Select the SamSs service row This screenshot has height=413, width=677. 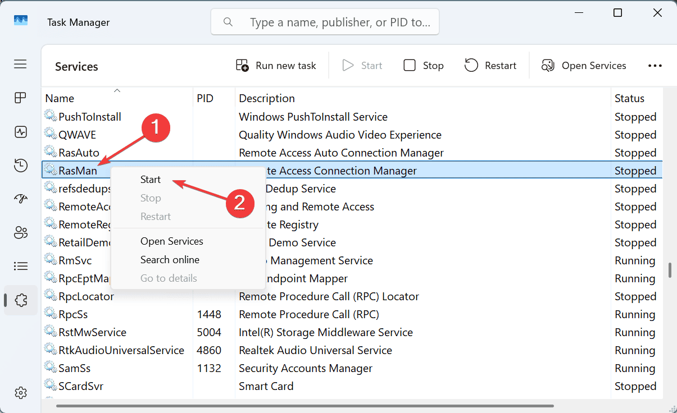click(352, 368)
